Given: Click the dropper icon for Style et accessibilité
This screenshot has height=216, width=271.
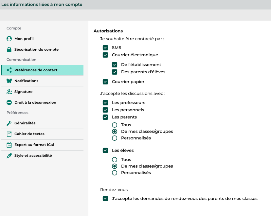Looking at the screenshot, I should (x=9, y=155).
